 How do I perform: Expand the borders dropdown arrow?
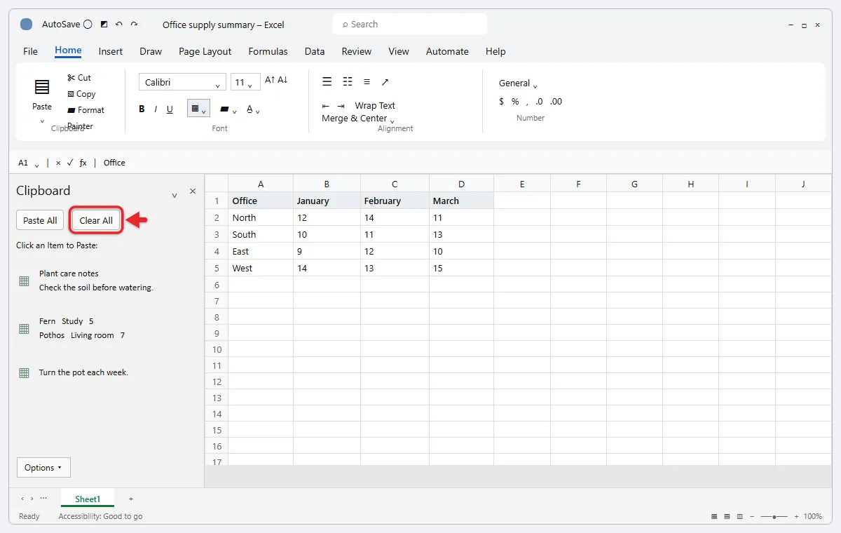point(204,111)
